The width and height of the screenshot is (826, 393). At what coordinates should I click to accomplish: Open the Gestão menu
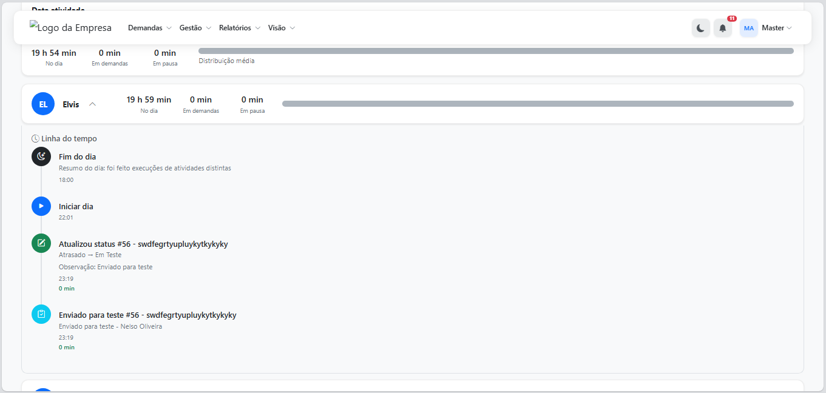coord(195,28)
